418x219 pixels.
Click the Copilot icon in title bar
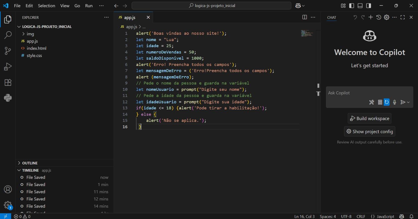pos(298,6)
